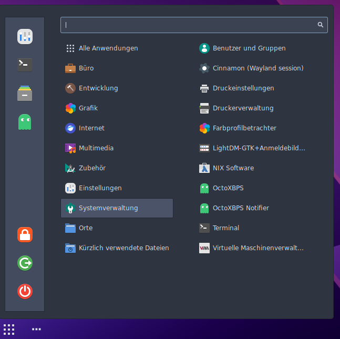Launch the green ghost OctoXBPS favorite

pos(25,122)
